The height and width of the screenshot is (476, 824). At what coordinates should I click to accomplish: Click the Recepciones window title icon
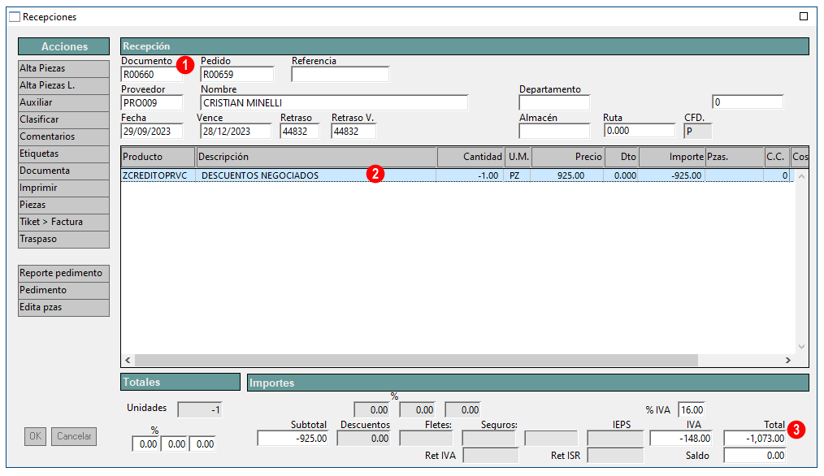click(15, 17)
